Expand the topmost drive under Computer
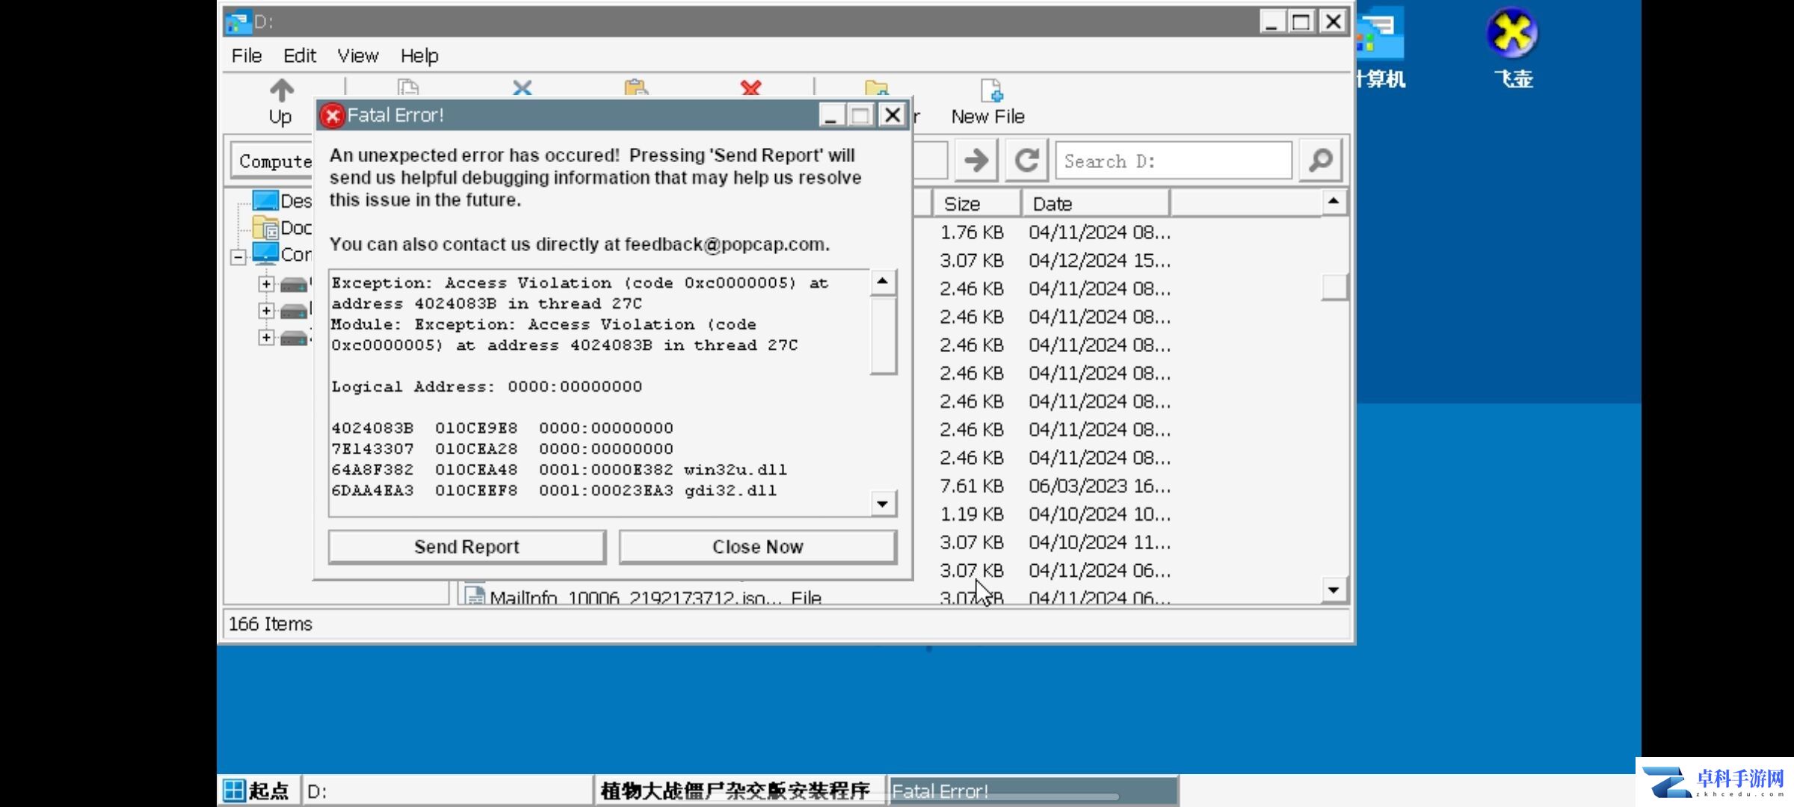Image resolution: width=1794 pixels, height=807 pixels. 266,284
